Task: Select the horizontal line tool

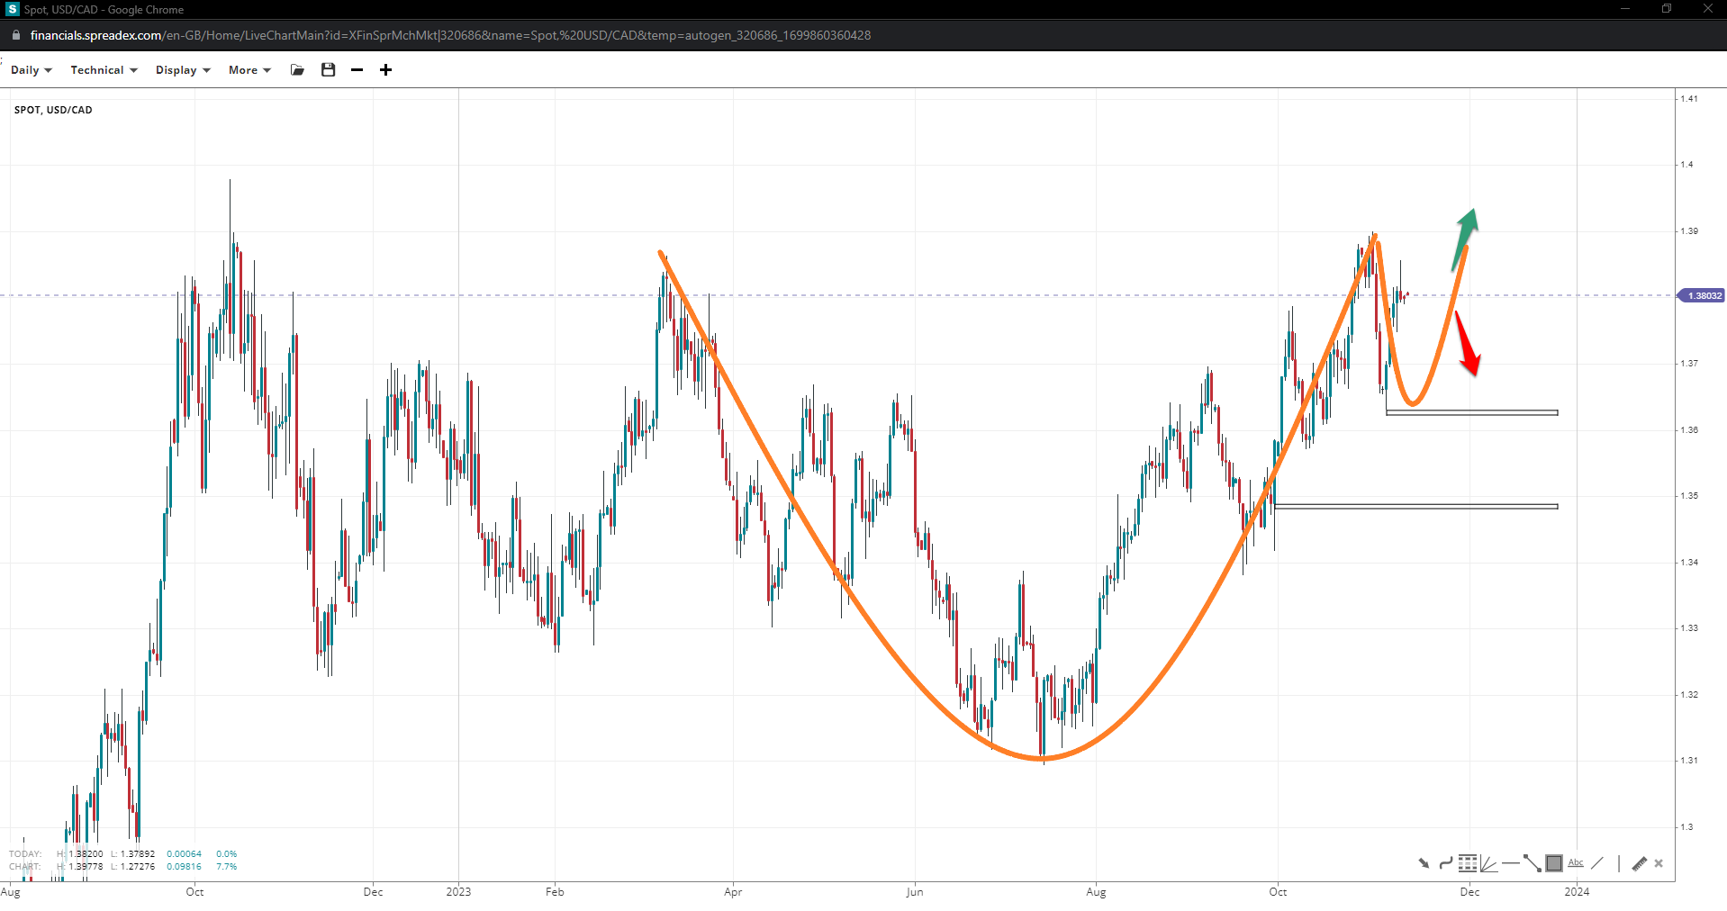Action: pos(1510,863)
